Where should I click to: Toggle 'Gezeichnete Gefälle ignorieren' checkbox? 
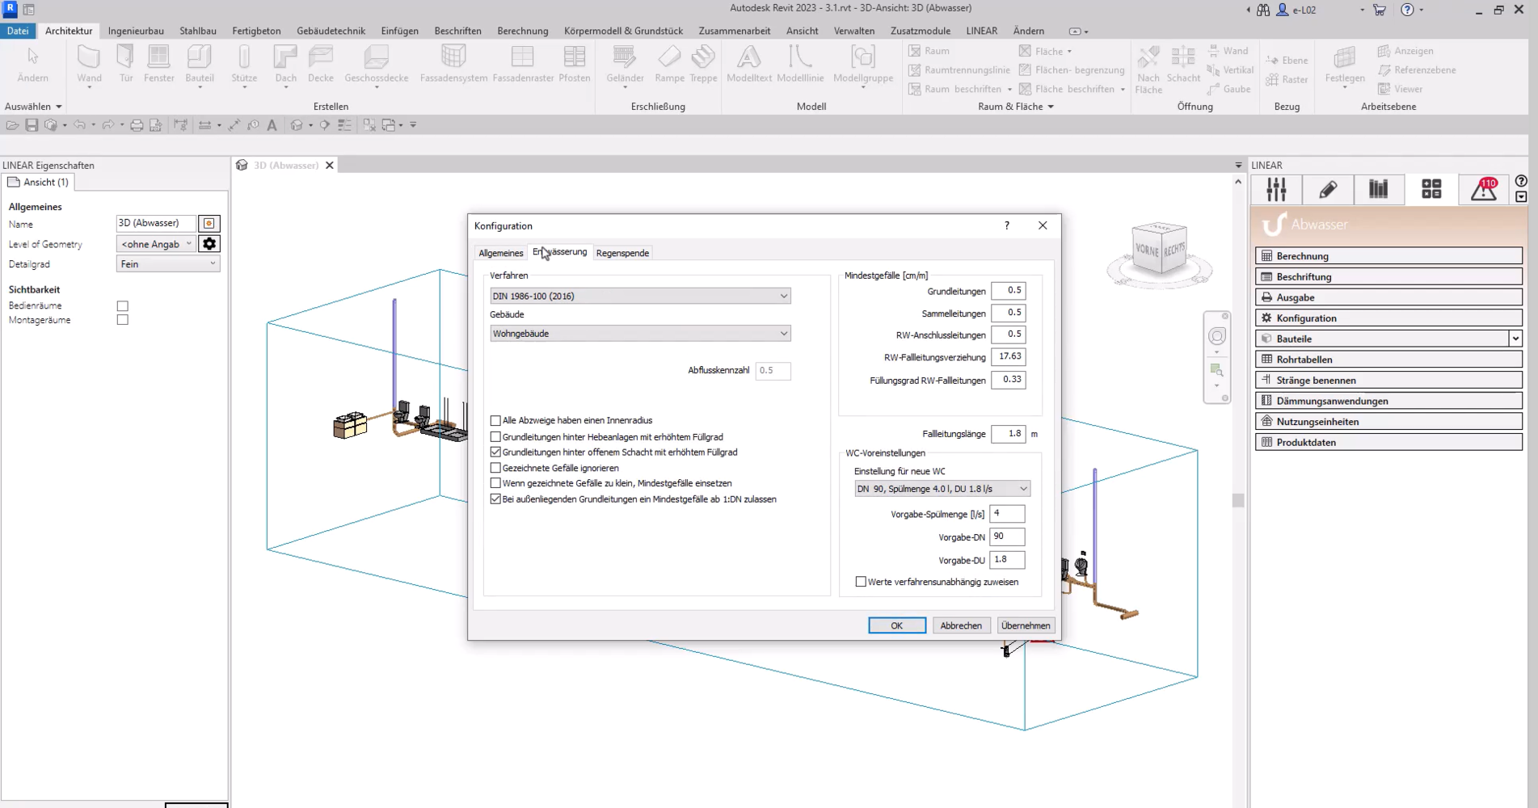coord(495,468)
